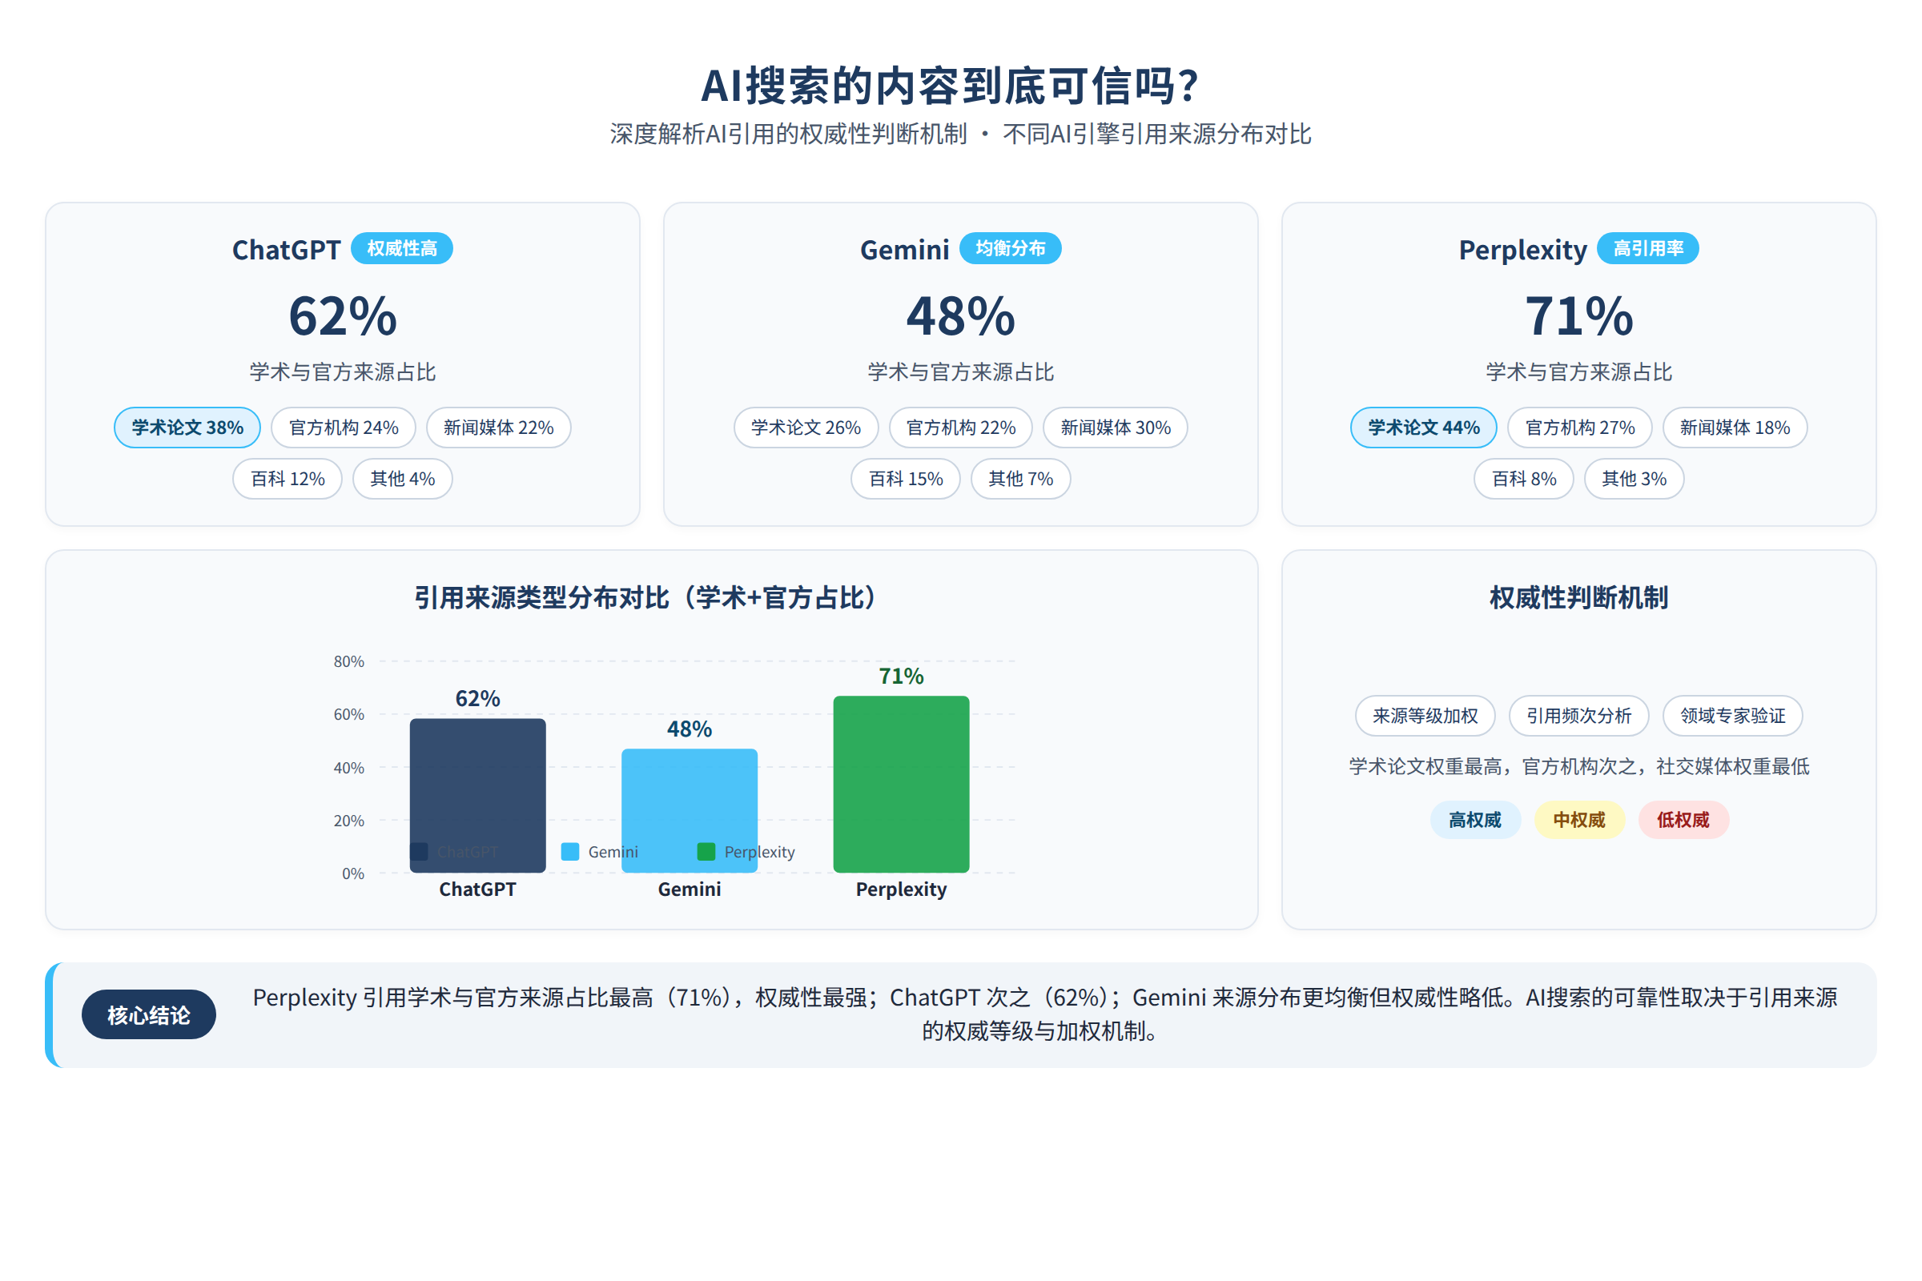Click the main title AI搜索的内容到底可信吗

[951, 86]
